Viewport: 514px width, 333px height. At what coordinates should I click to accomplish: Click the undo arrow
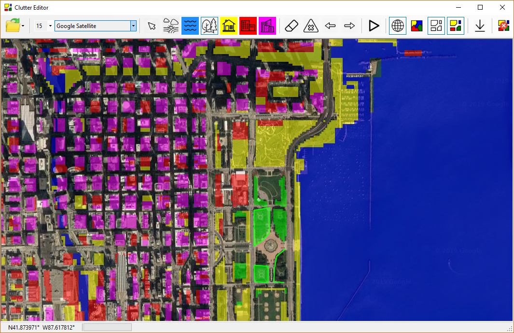pos(331,26)
